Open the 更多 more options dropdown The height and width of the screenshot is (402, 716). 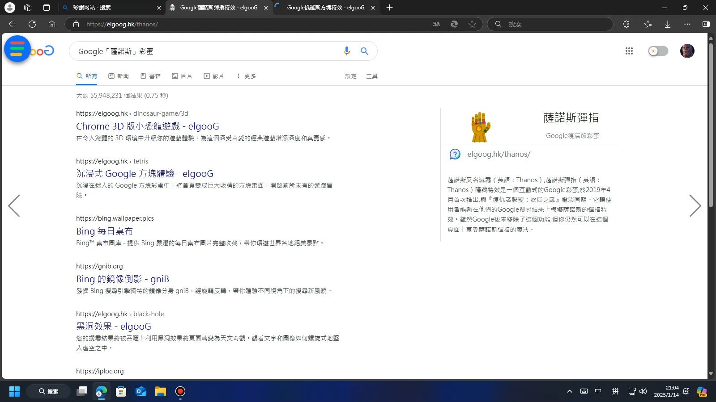(246, 76)
